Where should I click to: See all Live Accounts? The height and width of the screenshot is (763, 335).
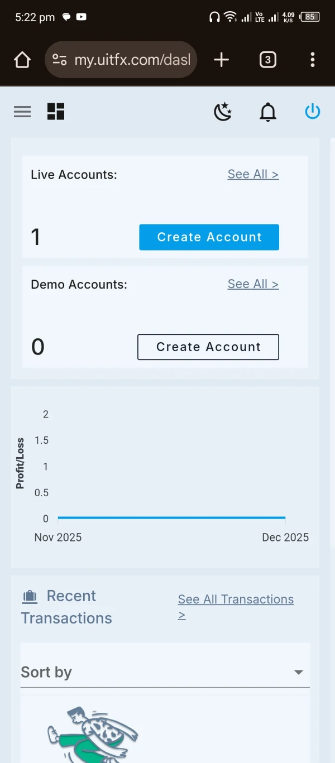point(253,174)
